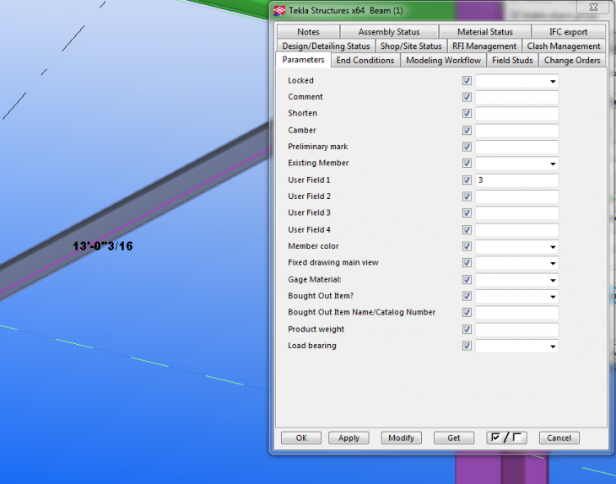Open the Shop/Site Status tab
The image size is (616, 484).
click(411, 46)
